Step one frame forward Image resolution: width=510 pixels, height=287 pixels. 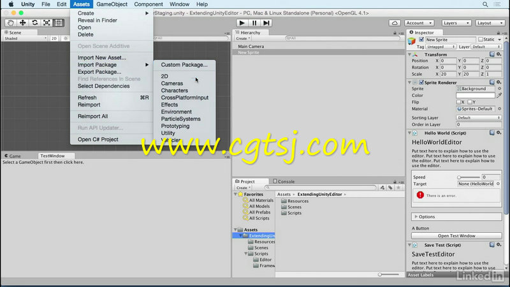[266, 23]
